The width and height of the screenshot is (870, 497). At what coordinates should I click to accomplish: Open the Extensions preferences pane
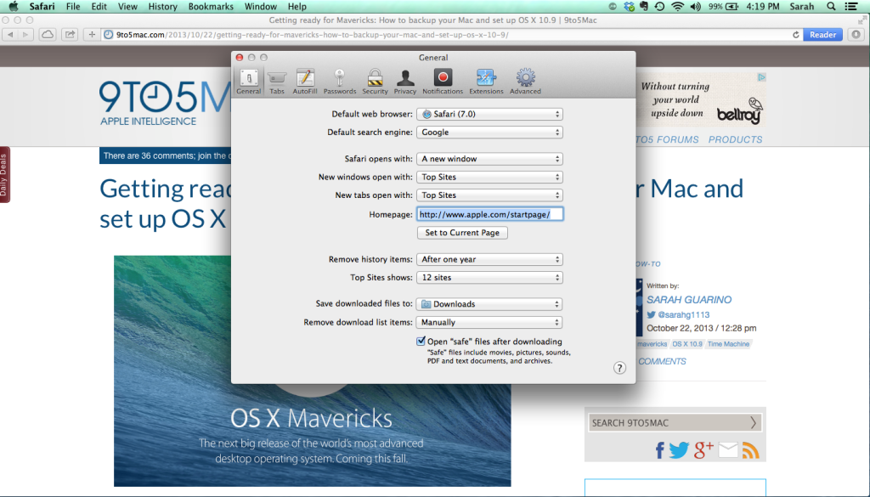click(x=486, y=82)
